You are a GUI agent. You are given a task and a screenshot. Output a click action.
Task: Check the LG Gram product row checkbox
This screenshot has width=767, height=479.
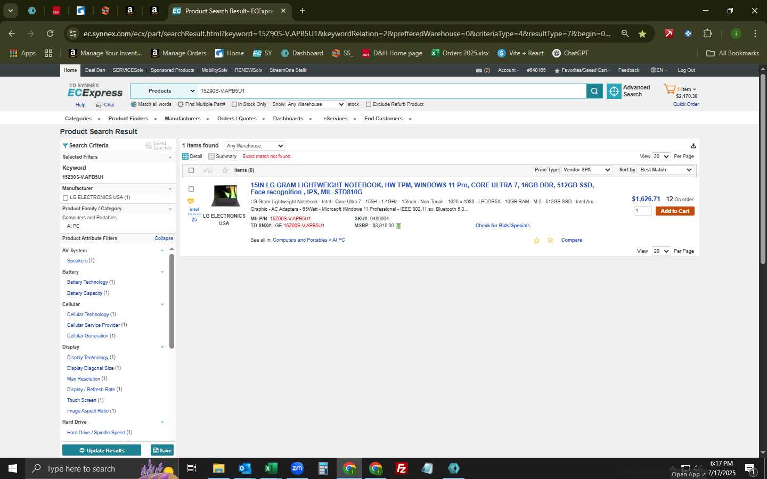click(191, 189)
